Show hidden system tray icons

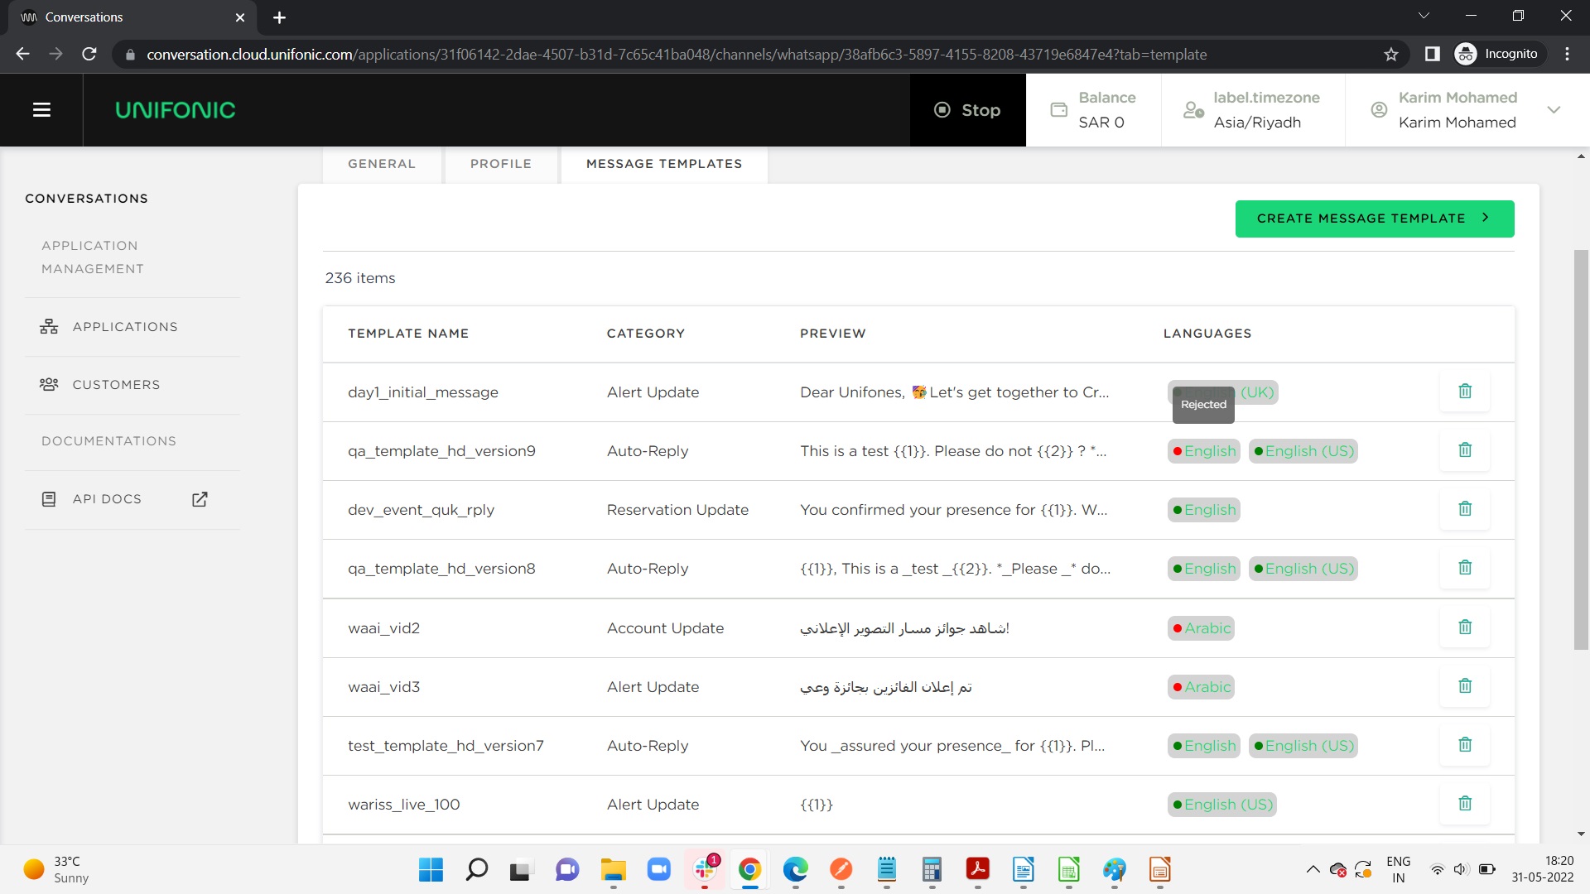click(1313, 869)
